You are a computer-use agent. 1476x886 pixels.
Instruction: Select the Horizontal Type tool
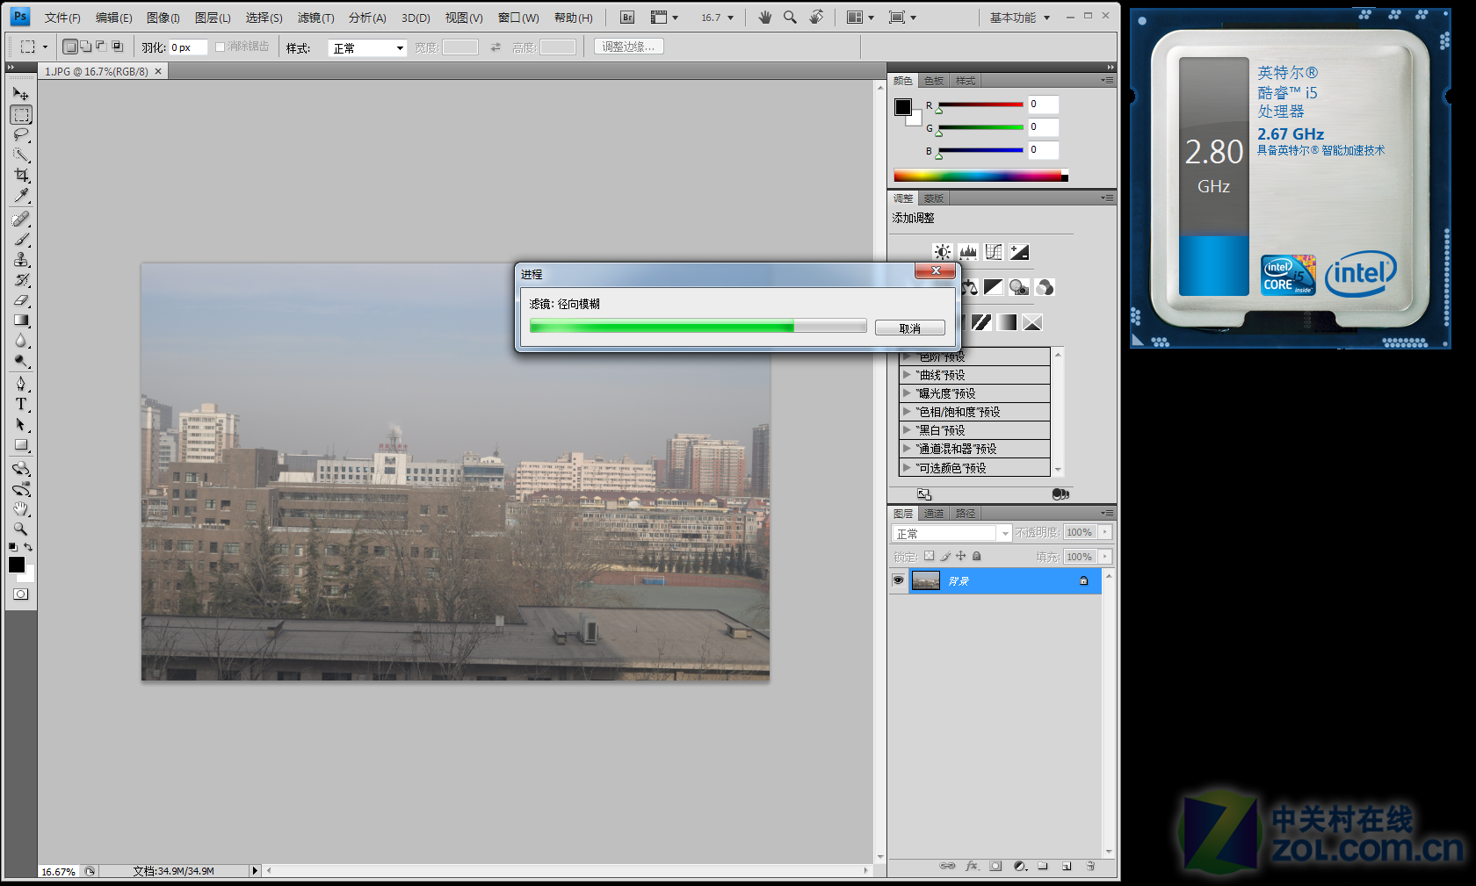21,405
